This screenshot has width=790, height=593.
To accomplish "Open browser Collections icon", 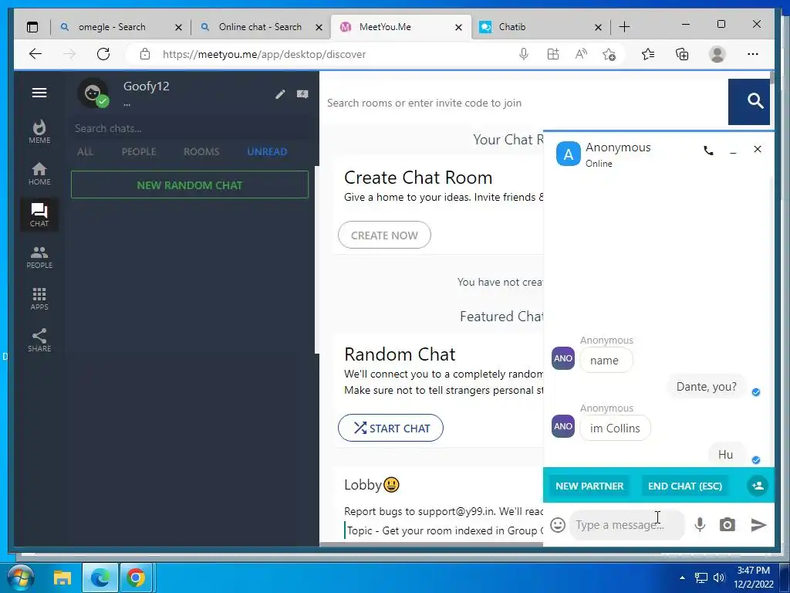I will pyautogui.click(x=682, y=54).
